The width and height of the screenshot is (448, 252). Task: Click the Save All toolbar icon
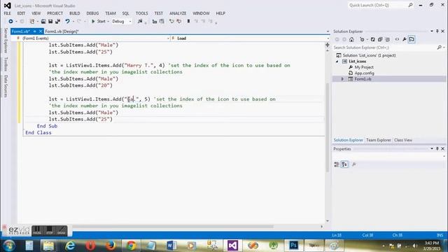57,22
